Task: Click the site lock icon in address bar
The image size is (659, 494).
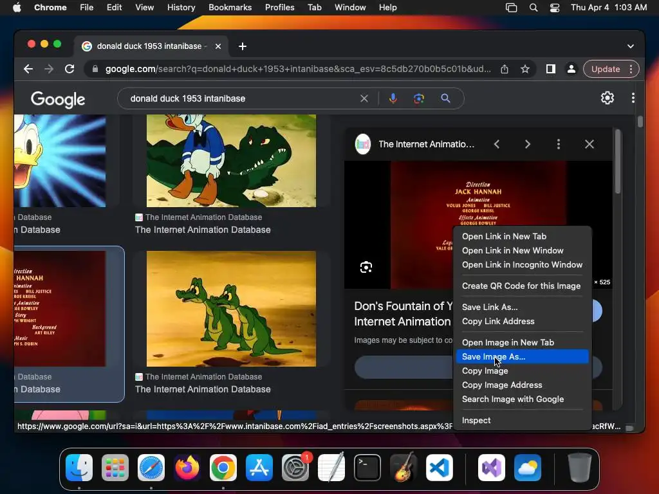Action: (x=95, y=69)
